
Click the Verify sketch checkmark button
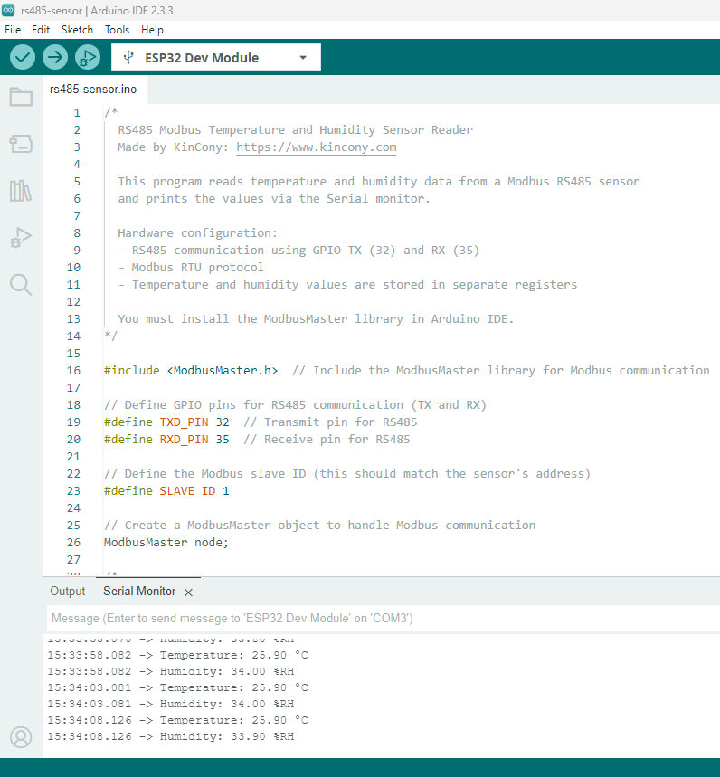click(x=23, y=57)
